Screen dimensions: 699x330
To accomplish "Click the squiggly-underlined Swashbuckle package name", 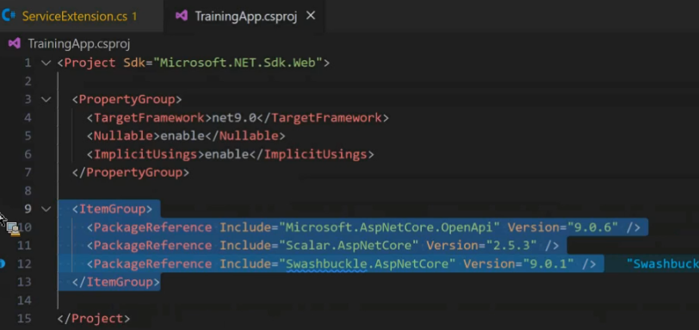I will [x=326, y=264].
